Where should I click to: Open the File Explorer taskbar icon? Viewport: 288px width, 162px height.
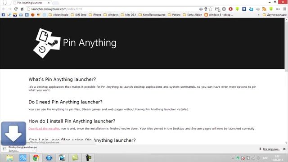pyautogui.click(x=10, y=158)
